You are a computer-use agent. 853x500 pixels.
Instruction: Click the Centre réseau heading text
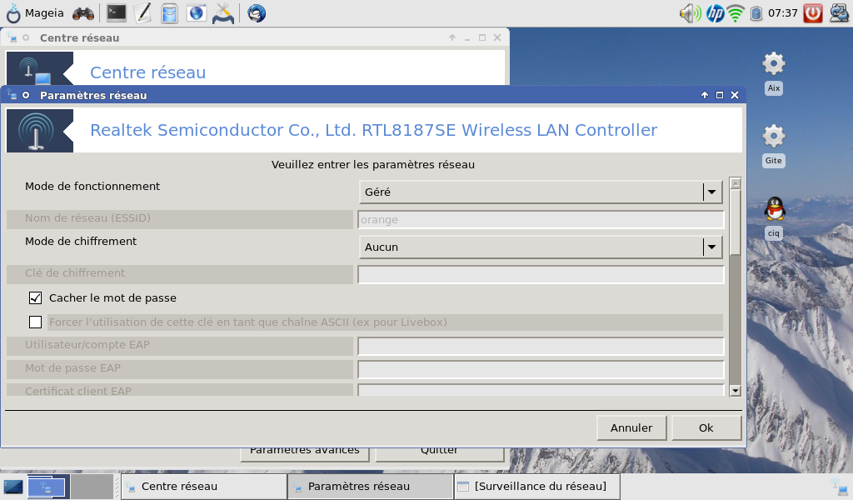148,72
